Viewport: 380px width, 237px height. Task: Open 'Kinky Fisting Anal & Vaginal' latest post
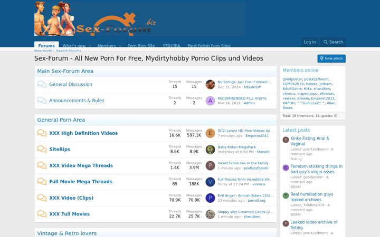click(x=310, y=141)
